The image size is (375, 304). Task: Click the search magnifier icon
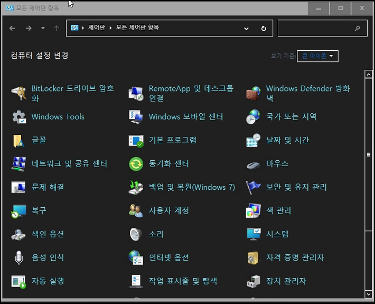(x=357, y=29)
